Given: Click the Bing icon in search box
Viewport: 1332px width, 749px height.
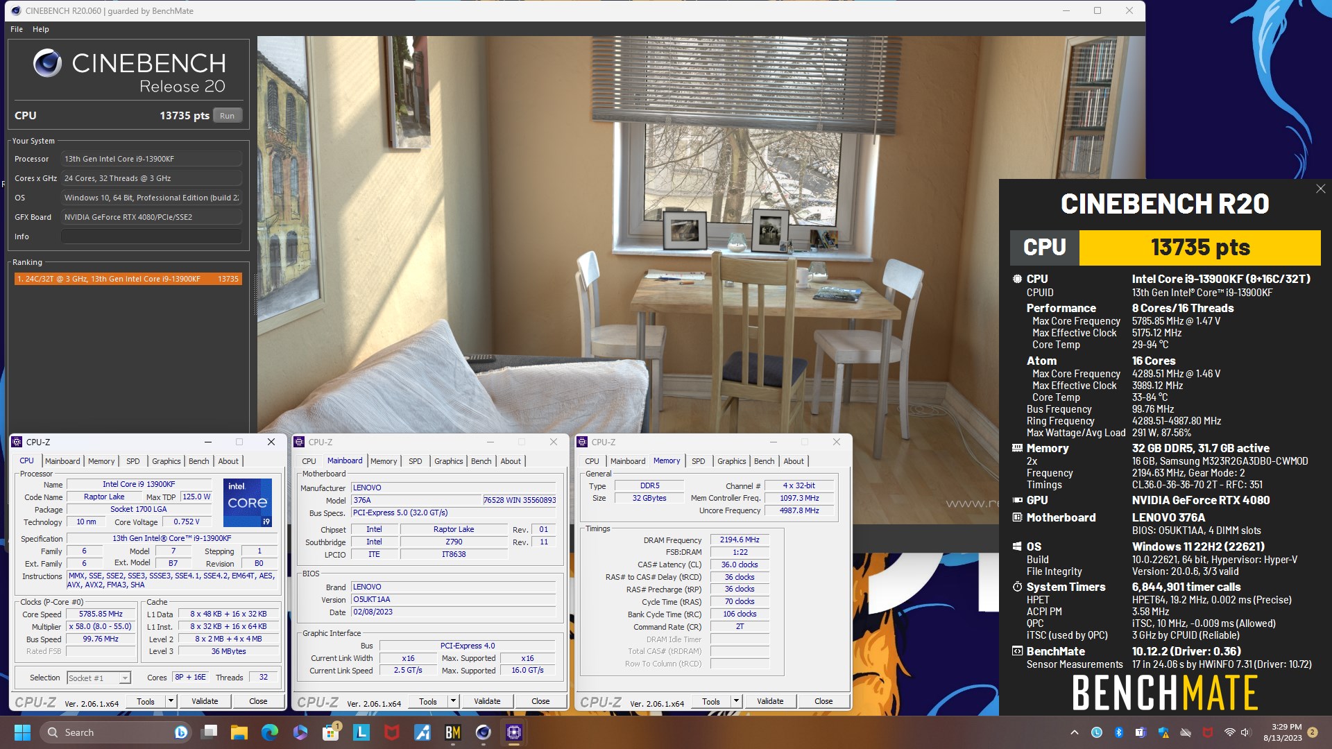Looking at the screenshot, I should click(181, 732).
